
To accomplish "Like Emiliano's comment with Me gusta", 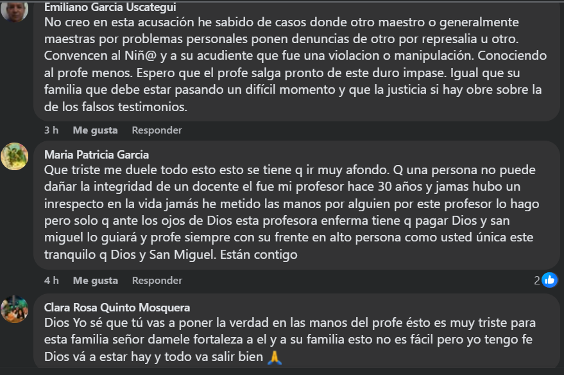I will (95, 130).
